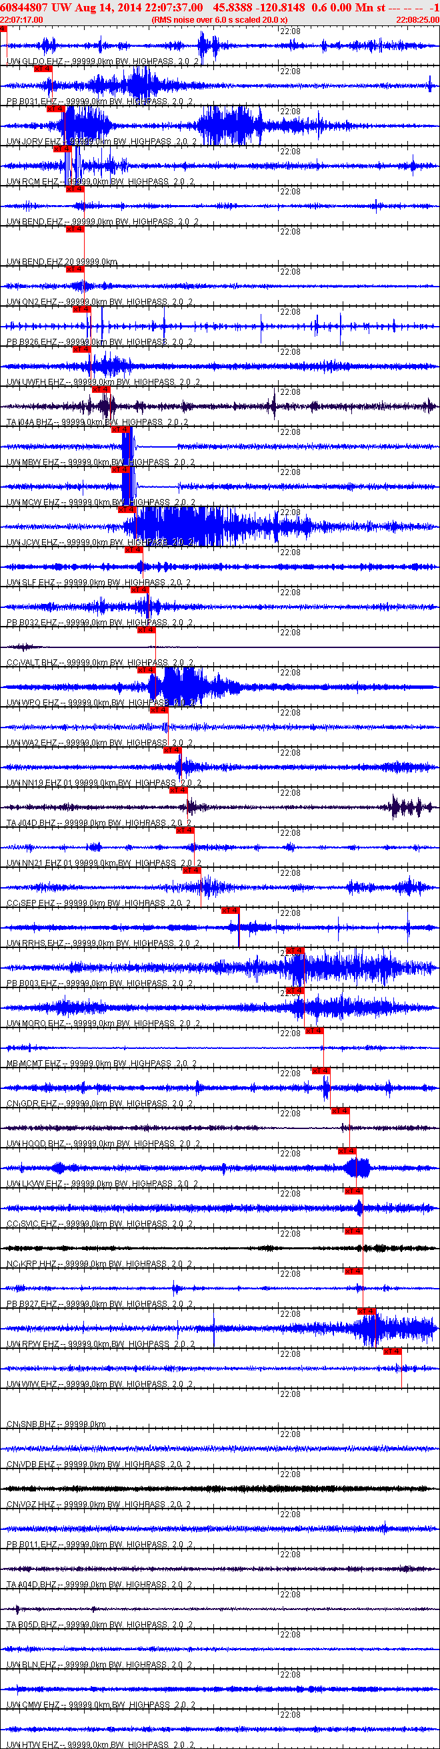Screen dimensions: 440x1749
Task: Click the event header ID 60844807
Action: coord(25,7)
